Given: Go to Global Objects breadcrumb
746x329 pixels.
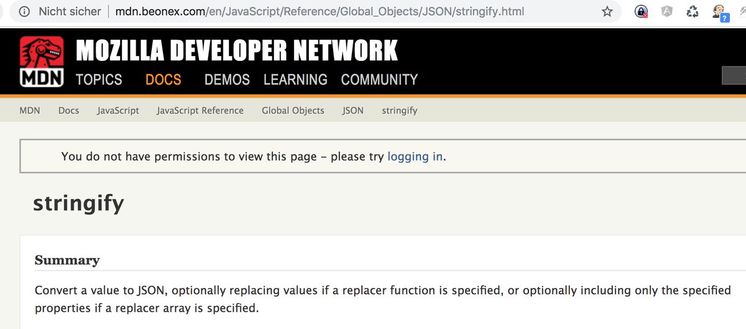Looking at the screenshot, I should coord(293,110).
